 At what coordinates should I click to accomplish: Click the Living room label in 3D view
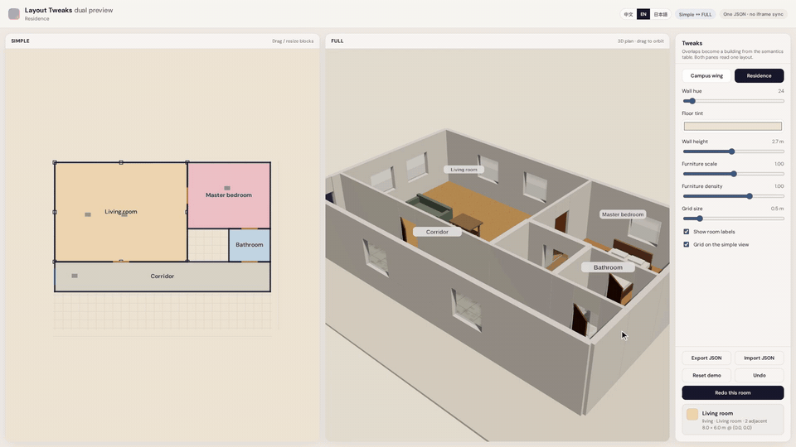coord(464,170)
